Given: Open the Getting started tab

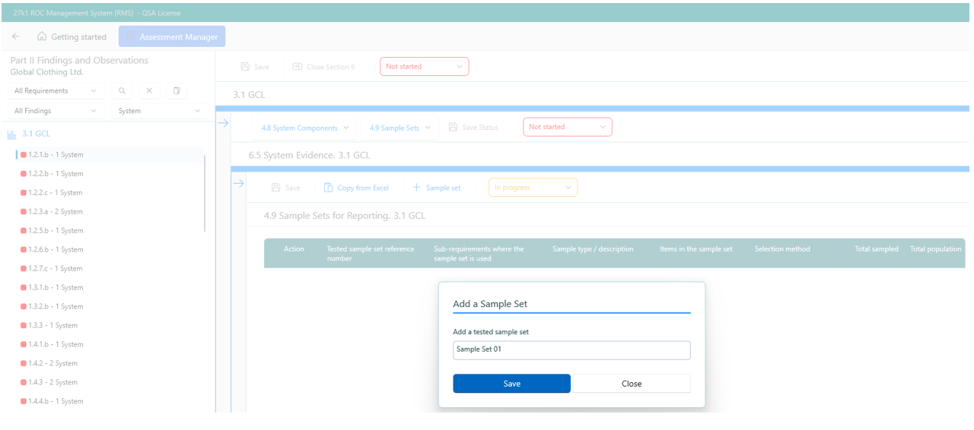Looking at the screenshot, I should pos(72,37).
